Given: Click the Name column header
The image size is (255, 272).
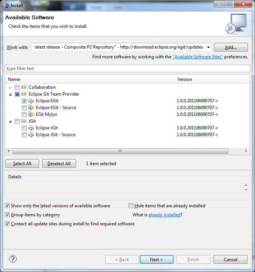Looking at the screenshot, I should [x=90, y=79].
